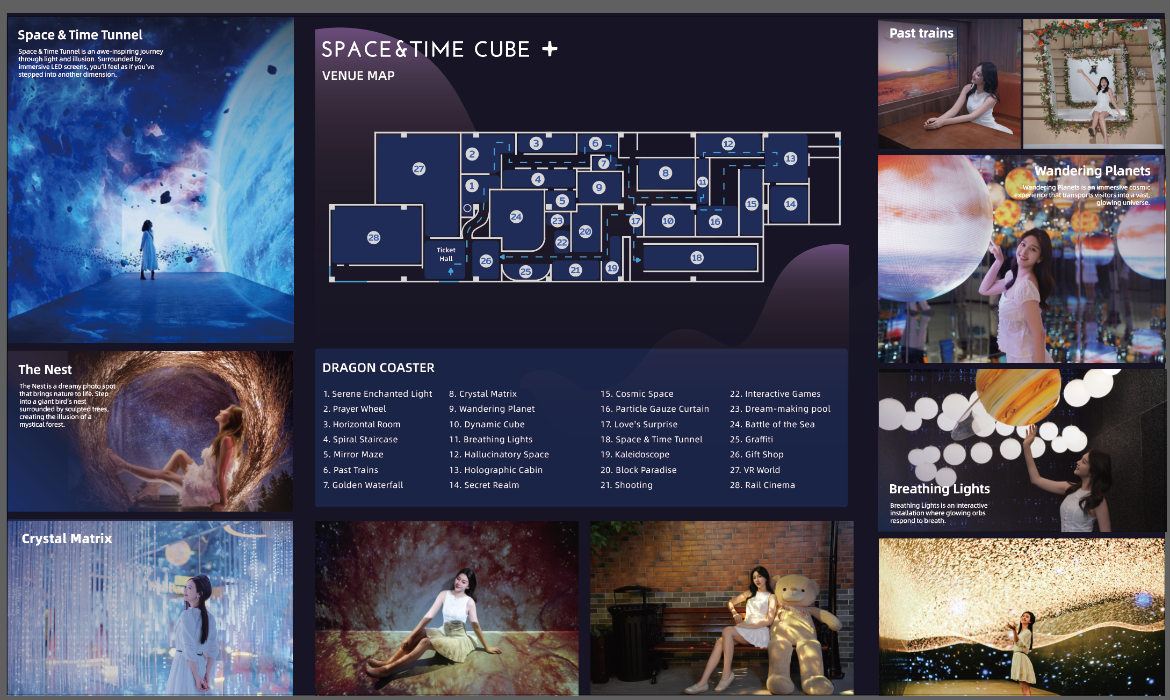This screenshot has height=700, width=1170.
Task: Click the Past trains photo
Action: tap(949, 84)
